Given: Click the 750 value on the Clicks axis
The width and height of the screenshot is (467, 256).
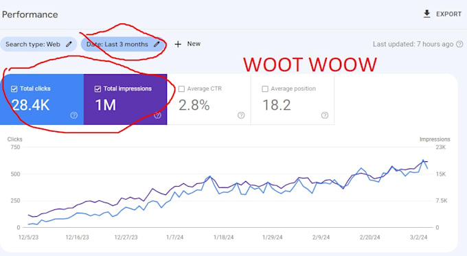Looking at the screenshot, I should (15, 147).
